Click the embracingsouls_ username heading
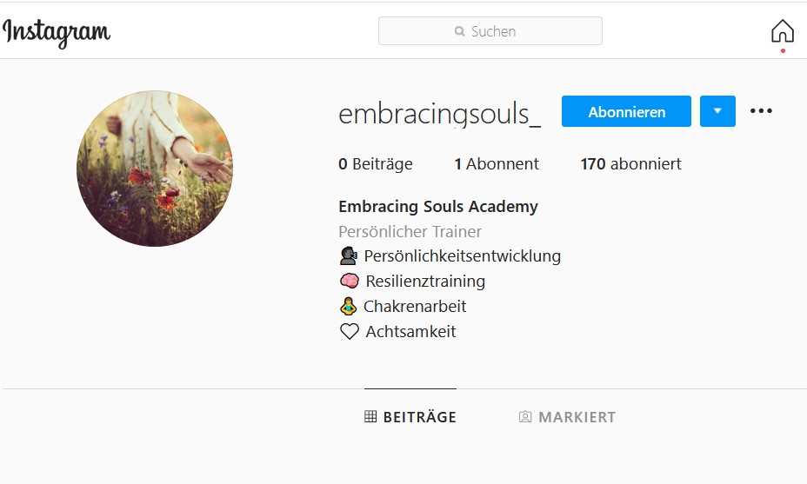Viewport: 807px width, 484px height. pyautogui.click(x=439, y=114)
